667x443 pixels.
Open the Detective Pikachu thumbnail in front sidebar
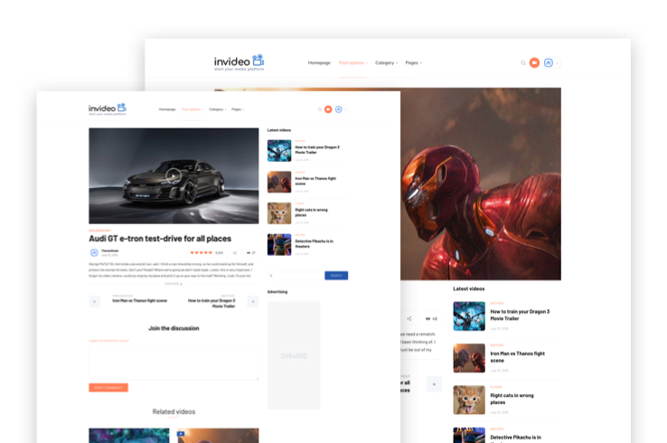[x=279, y=245]
